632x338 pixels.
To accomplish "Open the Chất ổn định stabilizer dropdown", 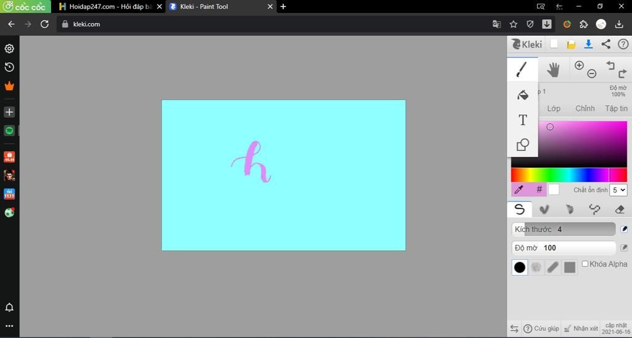I will [618, 190].
